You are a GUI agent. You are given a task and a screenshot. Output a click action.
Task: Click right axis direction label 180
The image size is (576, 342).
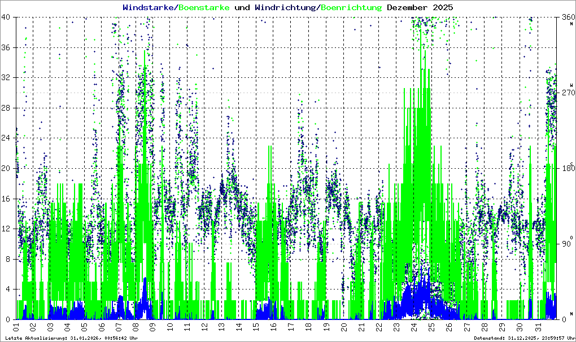coord(568,168)
